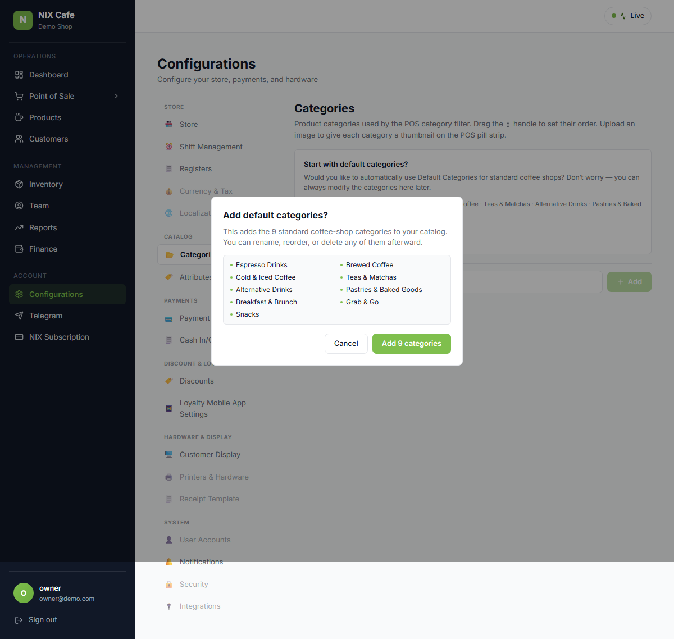The image size is (674, 639).
Task: Open Reports in the sidebar
Action: 67,227
